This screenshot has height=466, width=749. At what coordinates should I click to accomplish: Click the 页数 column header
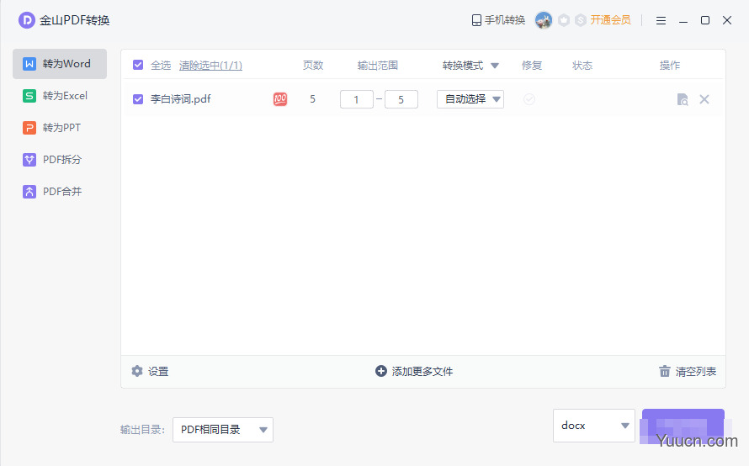[313, 66]
